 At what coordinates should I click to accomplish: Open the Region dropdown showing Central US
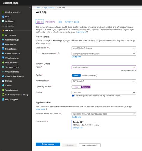104,92
